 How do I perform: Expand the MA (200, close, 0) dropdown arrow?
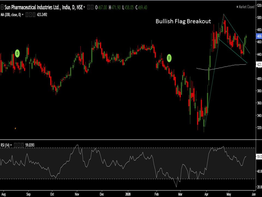[x=23, y=15]
